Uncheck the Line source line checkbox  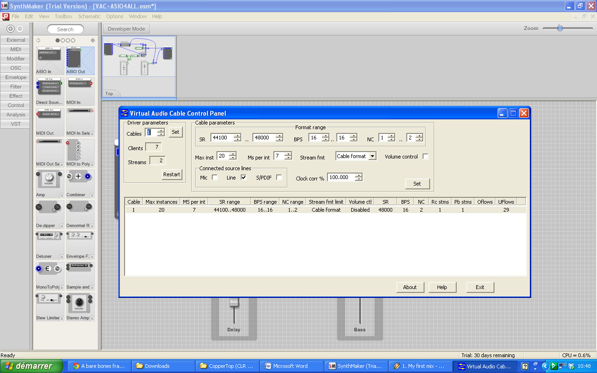(243, 177)
